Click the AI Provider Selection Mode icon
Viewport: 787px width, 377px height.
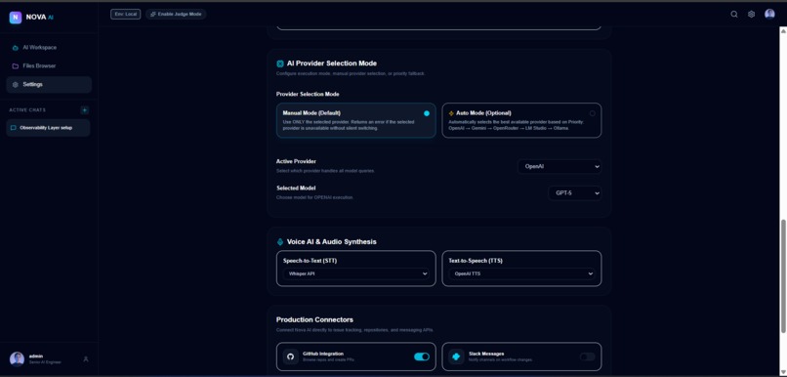(280, 63)
